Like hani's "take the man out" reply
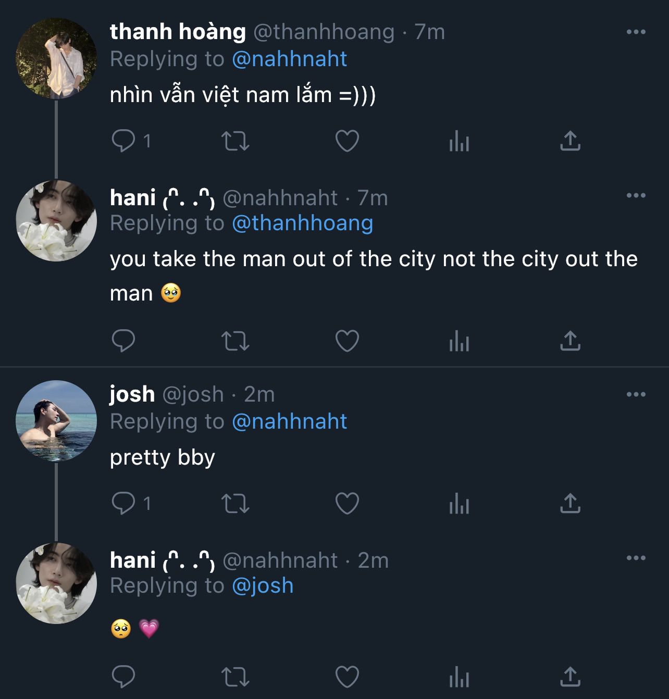The image size is (669, 699). (347, 341)
